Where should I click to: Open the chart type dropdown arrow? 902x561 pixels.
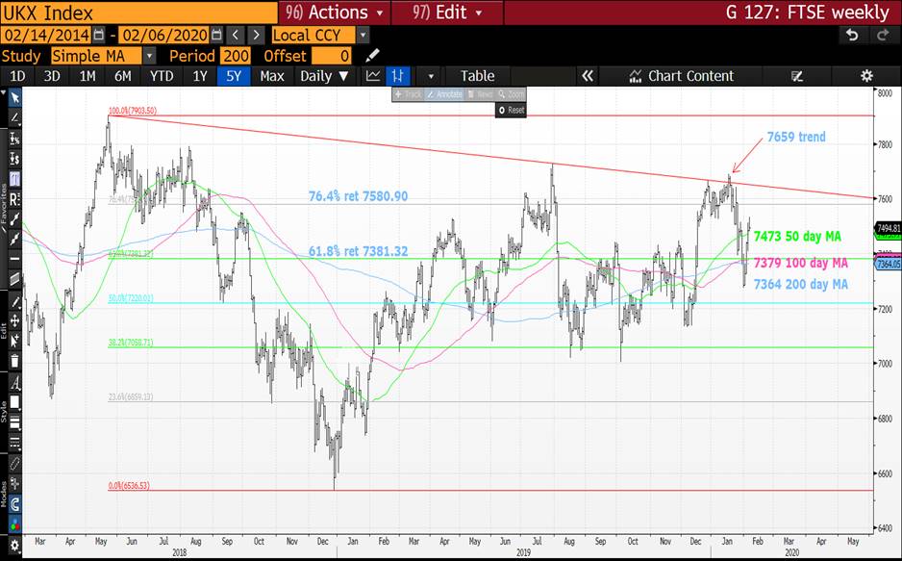pos(430,77)
